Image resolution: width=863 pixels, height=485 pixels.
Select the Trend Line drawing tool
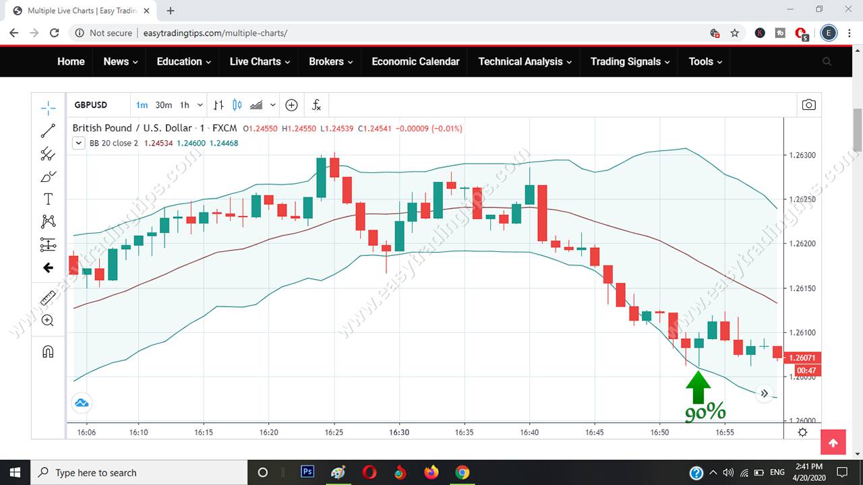[x=47, y=131]
